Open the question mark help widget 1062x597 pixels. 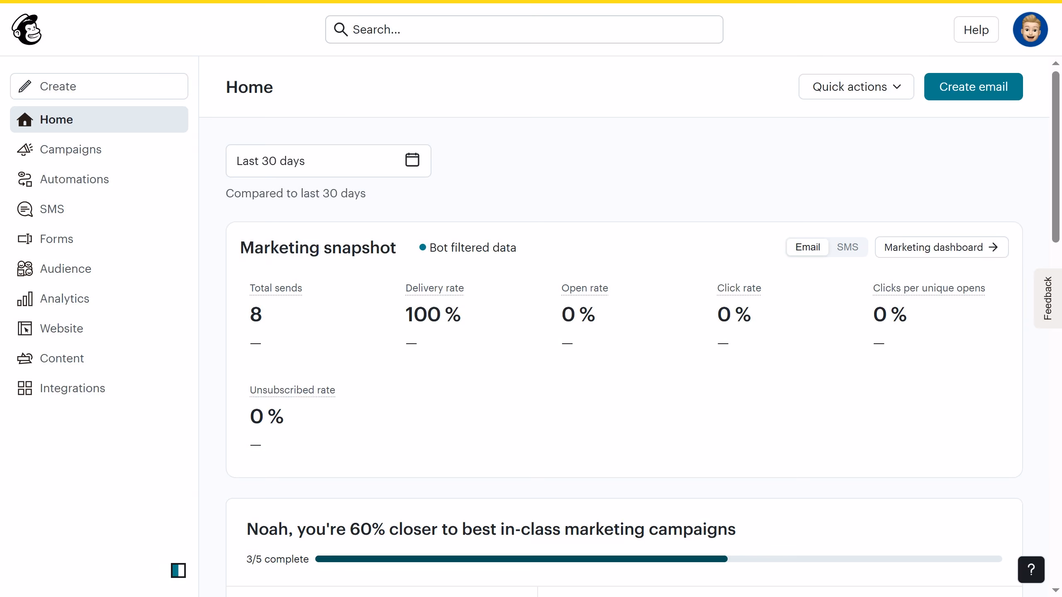(x=1031, y=570)
